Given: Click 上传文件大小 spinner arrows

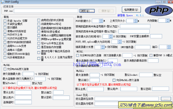Looking at the screenshot, I should tap(135, 21).
